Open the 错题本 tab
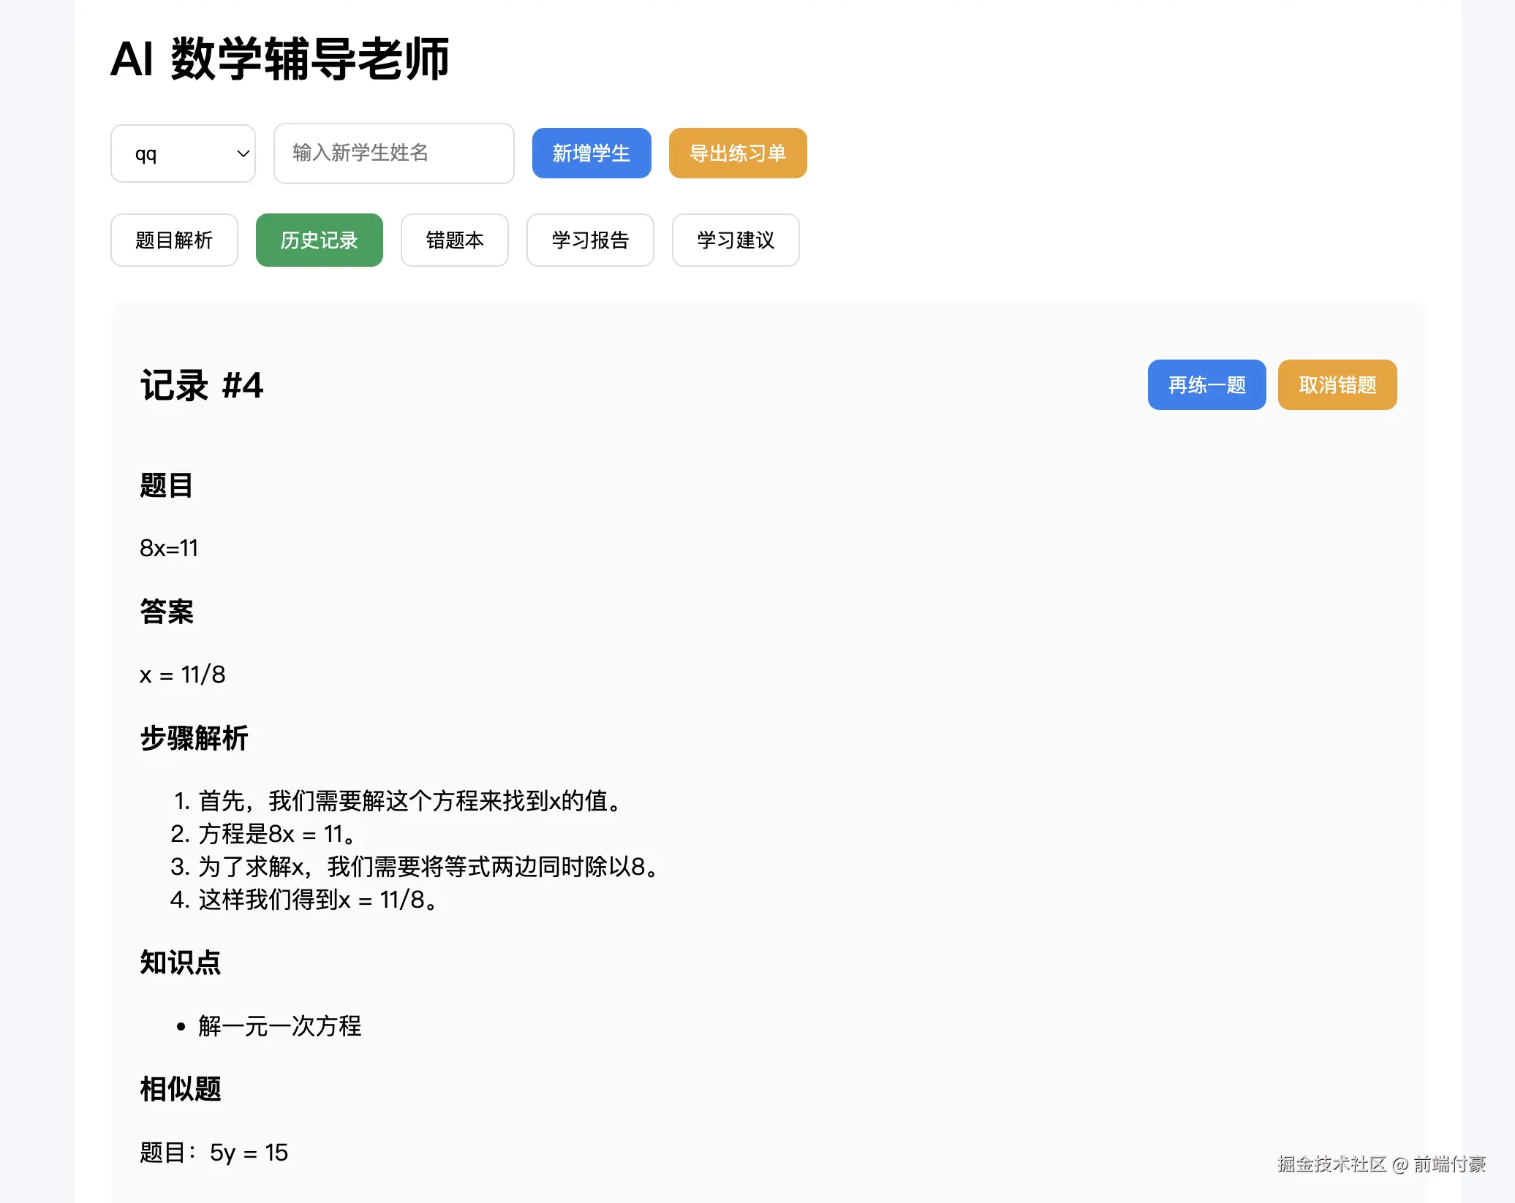 click(454, 240)
